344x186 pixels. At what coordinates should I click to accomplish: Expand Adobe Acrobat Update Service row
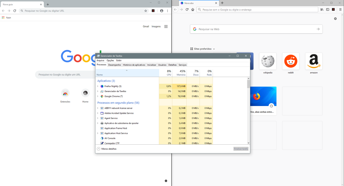click(x=98, y=113)
